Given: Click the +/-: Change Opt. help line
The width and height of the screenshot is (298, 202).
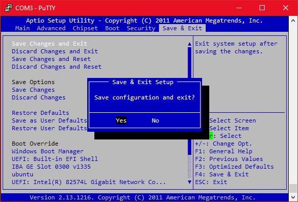Looking at the screenshot, I should point(224,144).
